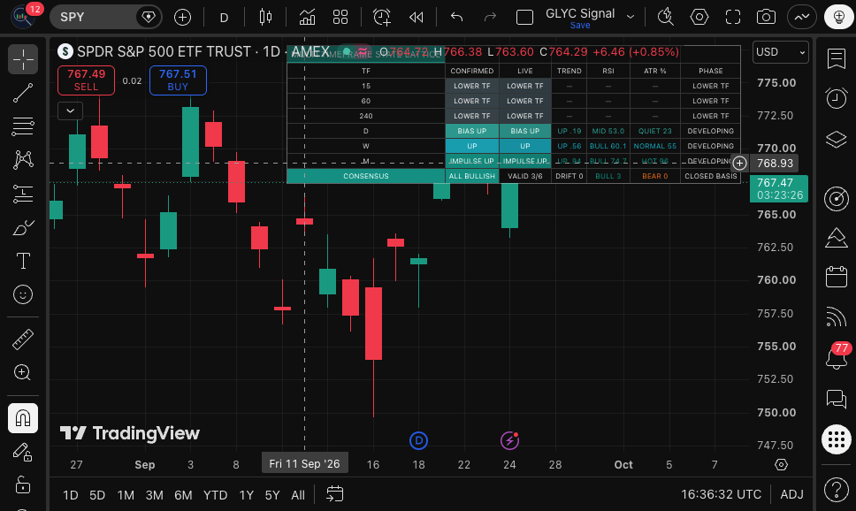Open the USD currency dropdown

[x=780, y=52]
